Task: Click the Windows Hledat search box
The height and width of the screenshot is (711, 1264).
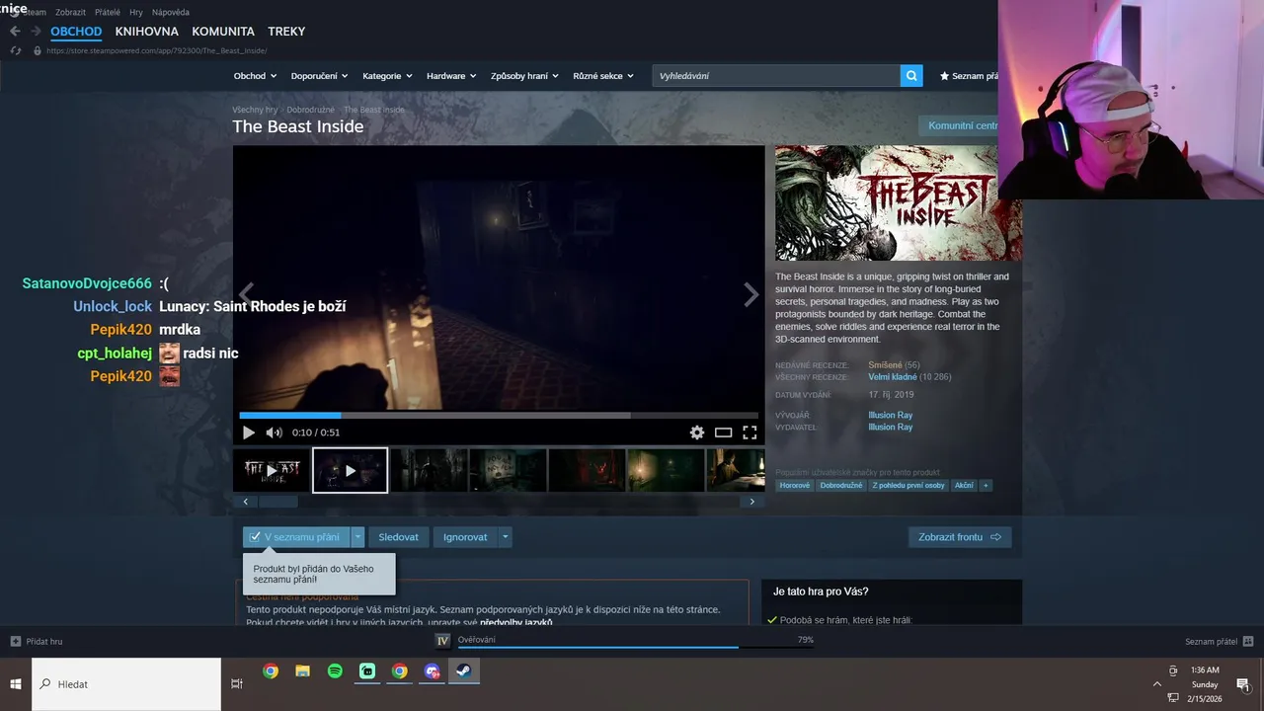Action: (x=126, y=683)
